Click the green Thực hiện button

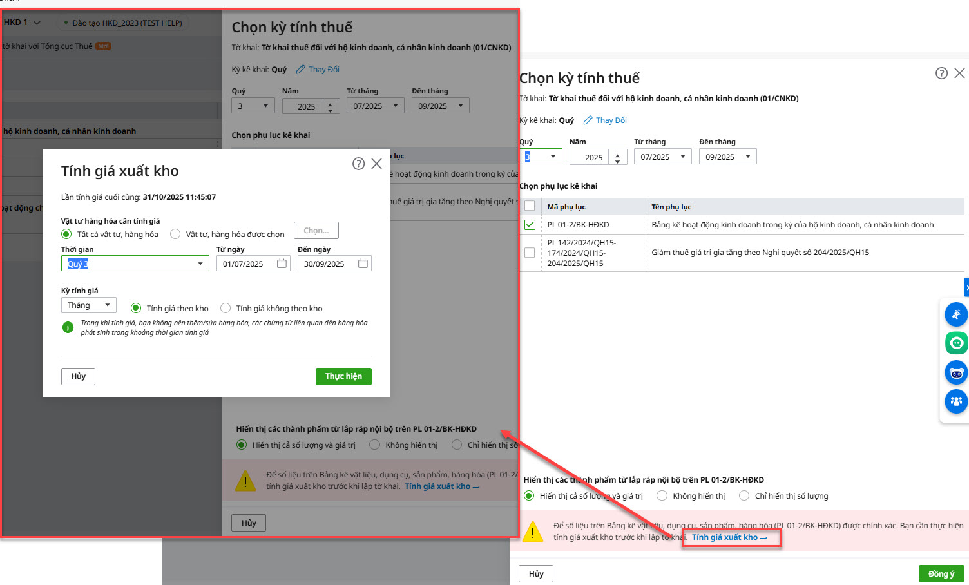(343, 376)
